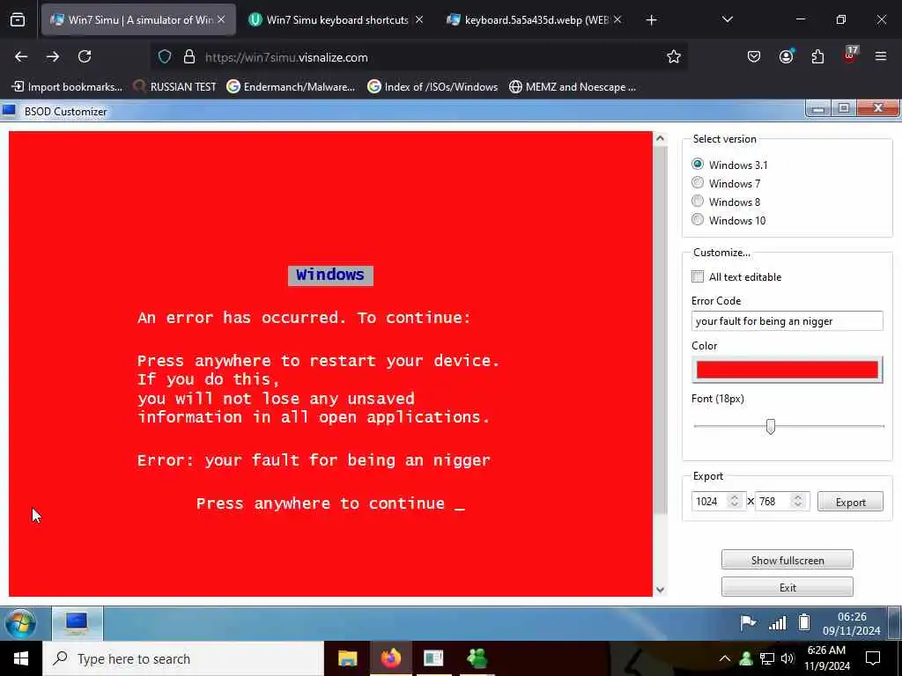
Task: Select the Windows 8 version option
Action: tap(698, 202)
